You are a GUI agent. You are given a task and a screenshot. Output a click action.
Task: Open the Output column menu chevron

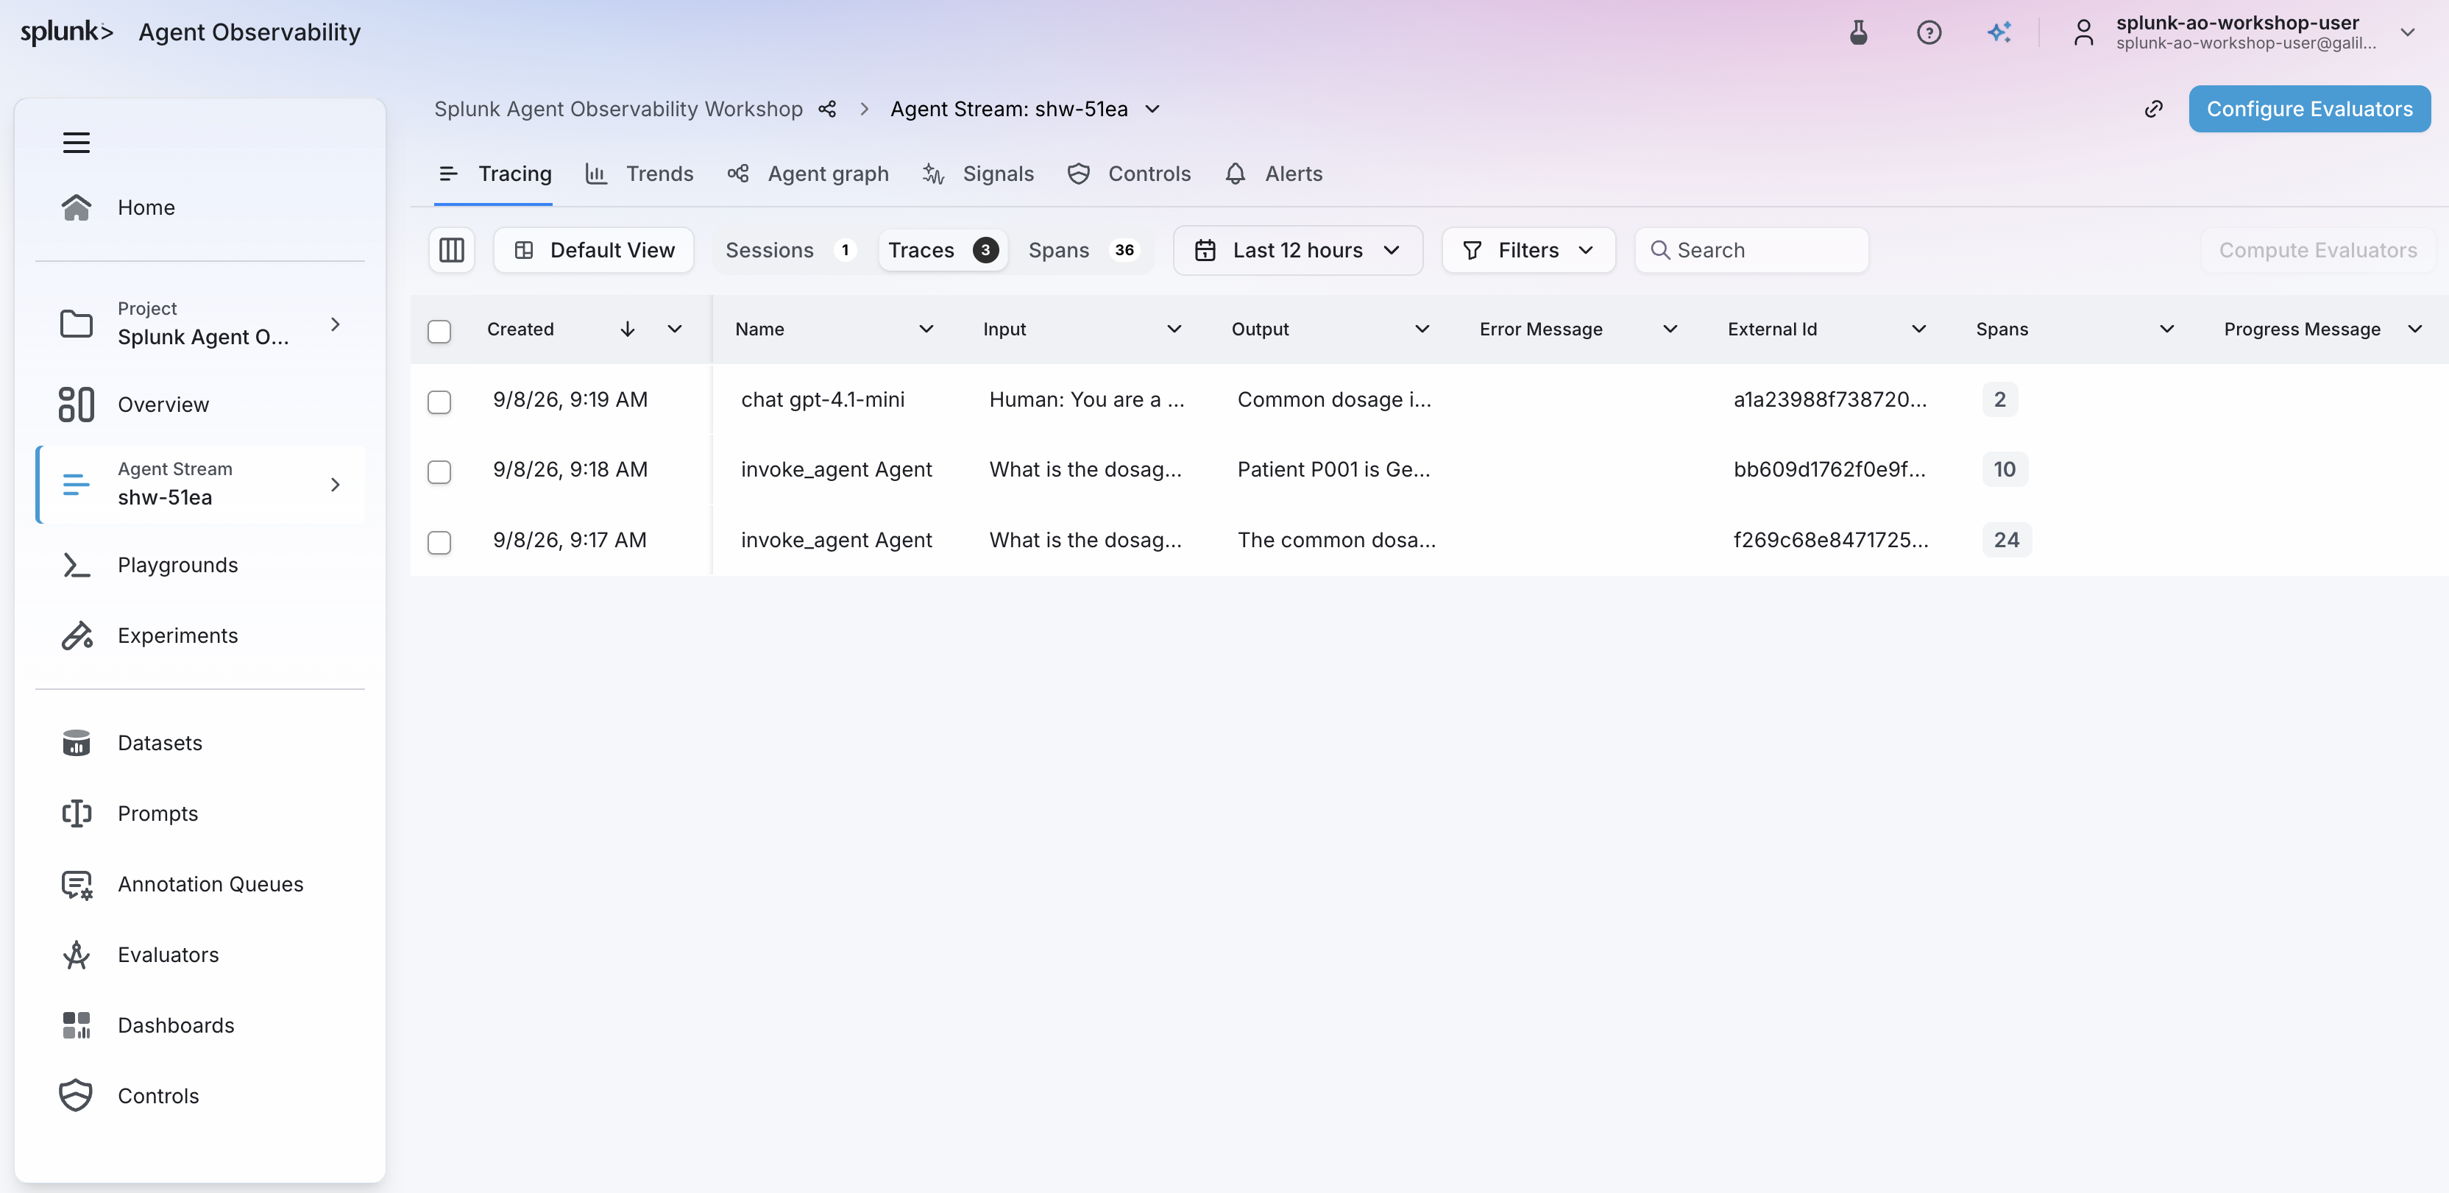[x=1421, y=329]
